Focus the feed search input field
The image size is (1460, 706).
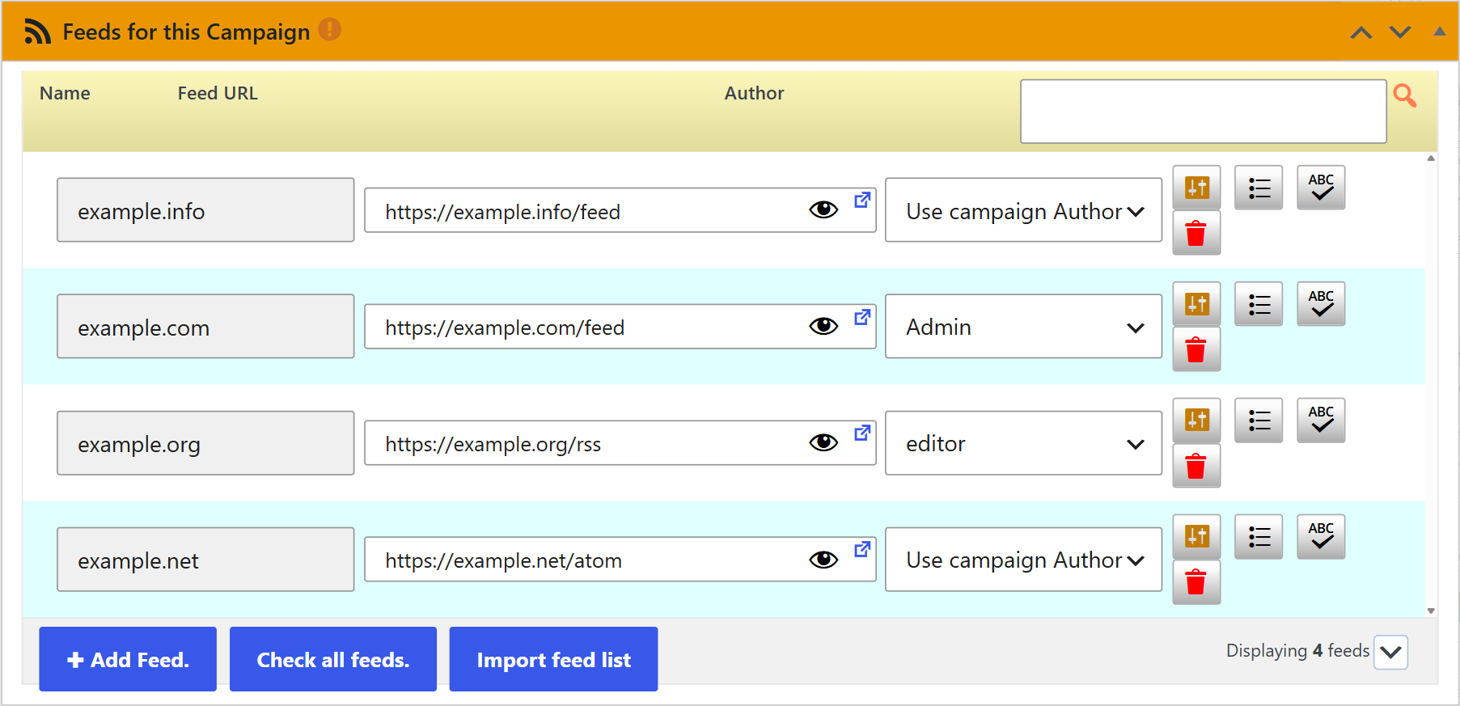click(1204, 112)
